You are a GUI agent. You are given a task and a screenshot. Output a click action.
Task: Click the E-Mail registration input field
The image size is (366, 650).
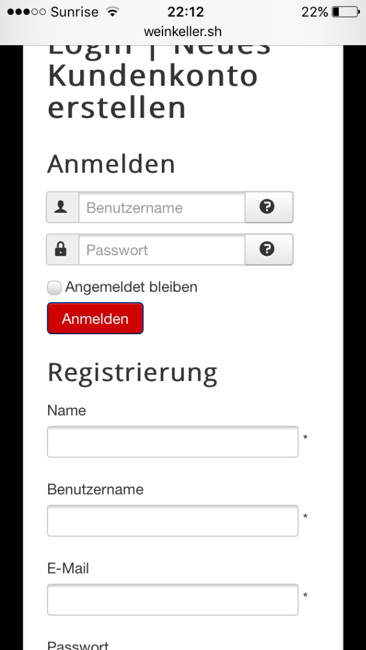point(173,599)
